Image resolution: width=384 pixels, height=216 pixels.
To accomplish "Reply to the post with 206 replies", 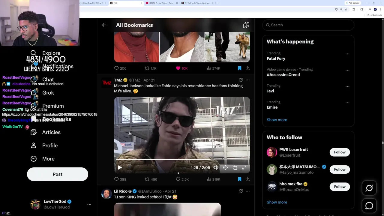I will coord(120,68).
